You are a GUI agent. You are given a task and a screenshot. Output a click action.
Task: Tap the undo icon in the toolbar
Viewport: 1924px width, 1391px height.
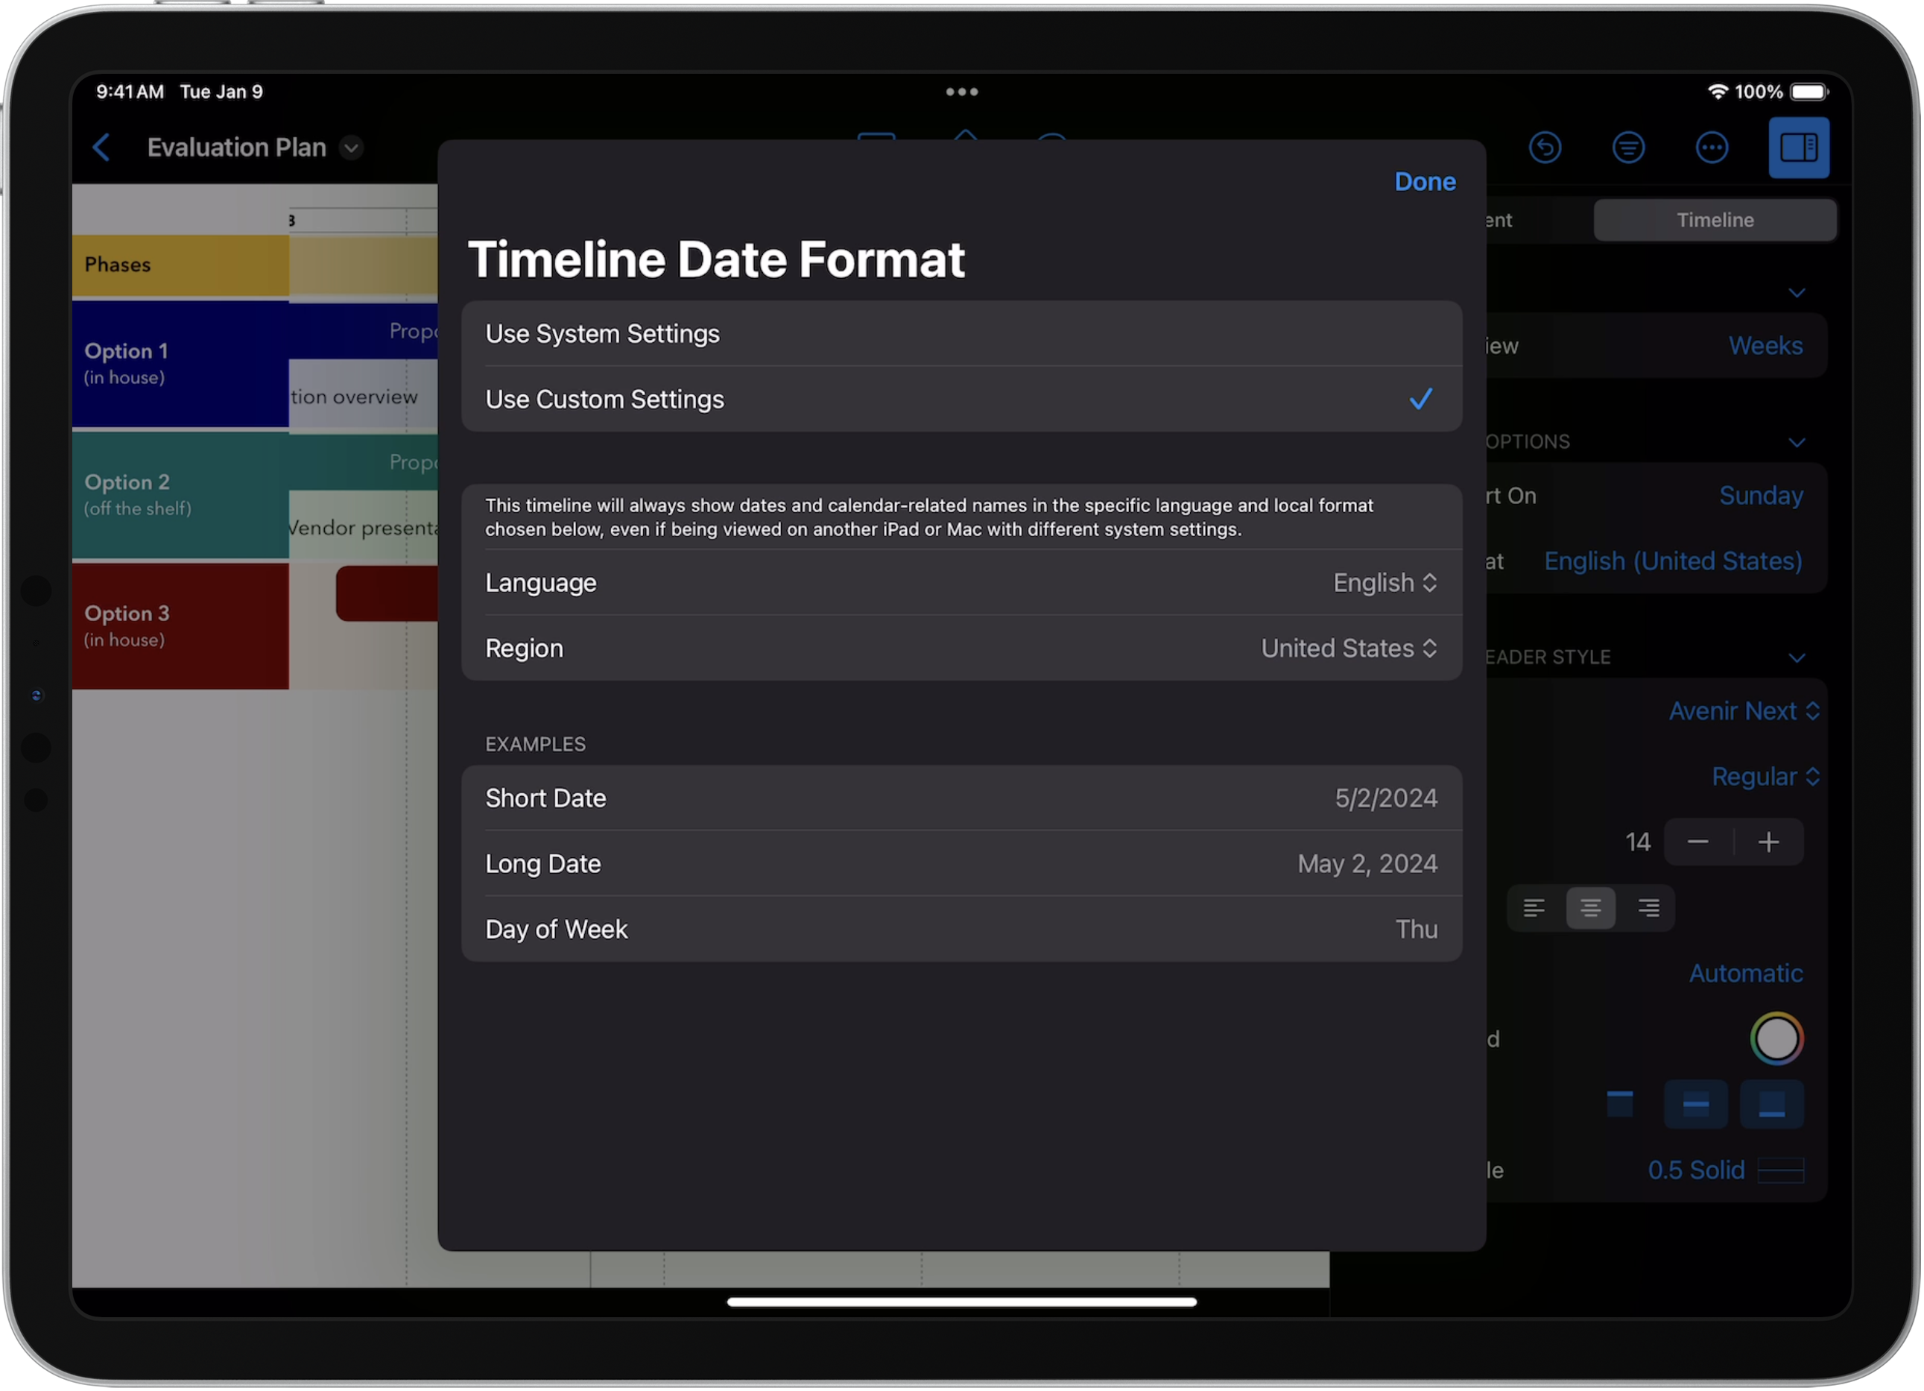coord(1544,148)
